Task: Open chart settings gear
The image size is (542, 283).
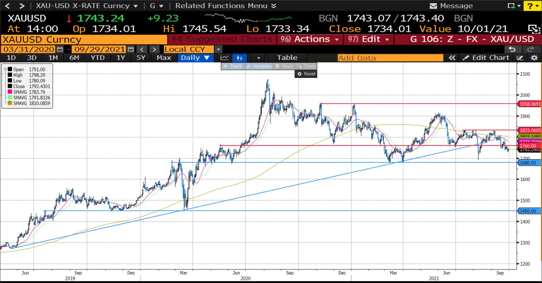Action: 534,58
